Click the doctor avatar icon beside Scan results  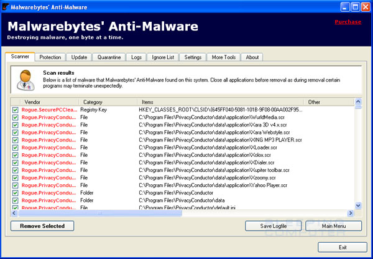click(x=25, y=80)
